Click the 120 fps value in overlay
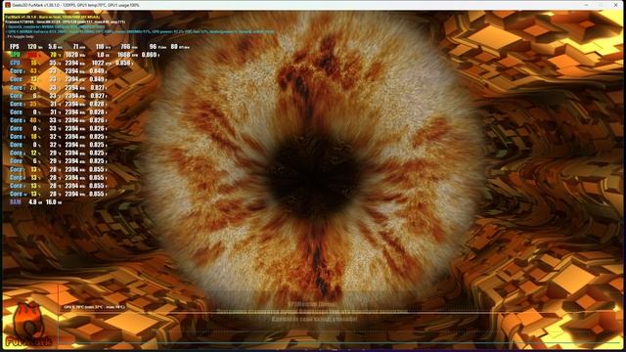 pyautogui.click(x=34, y=47)
